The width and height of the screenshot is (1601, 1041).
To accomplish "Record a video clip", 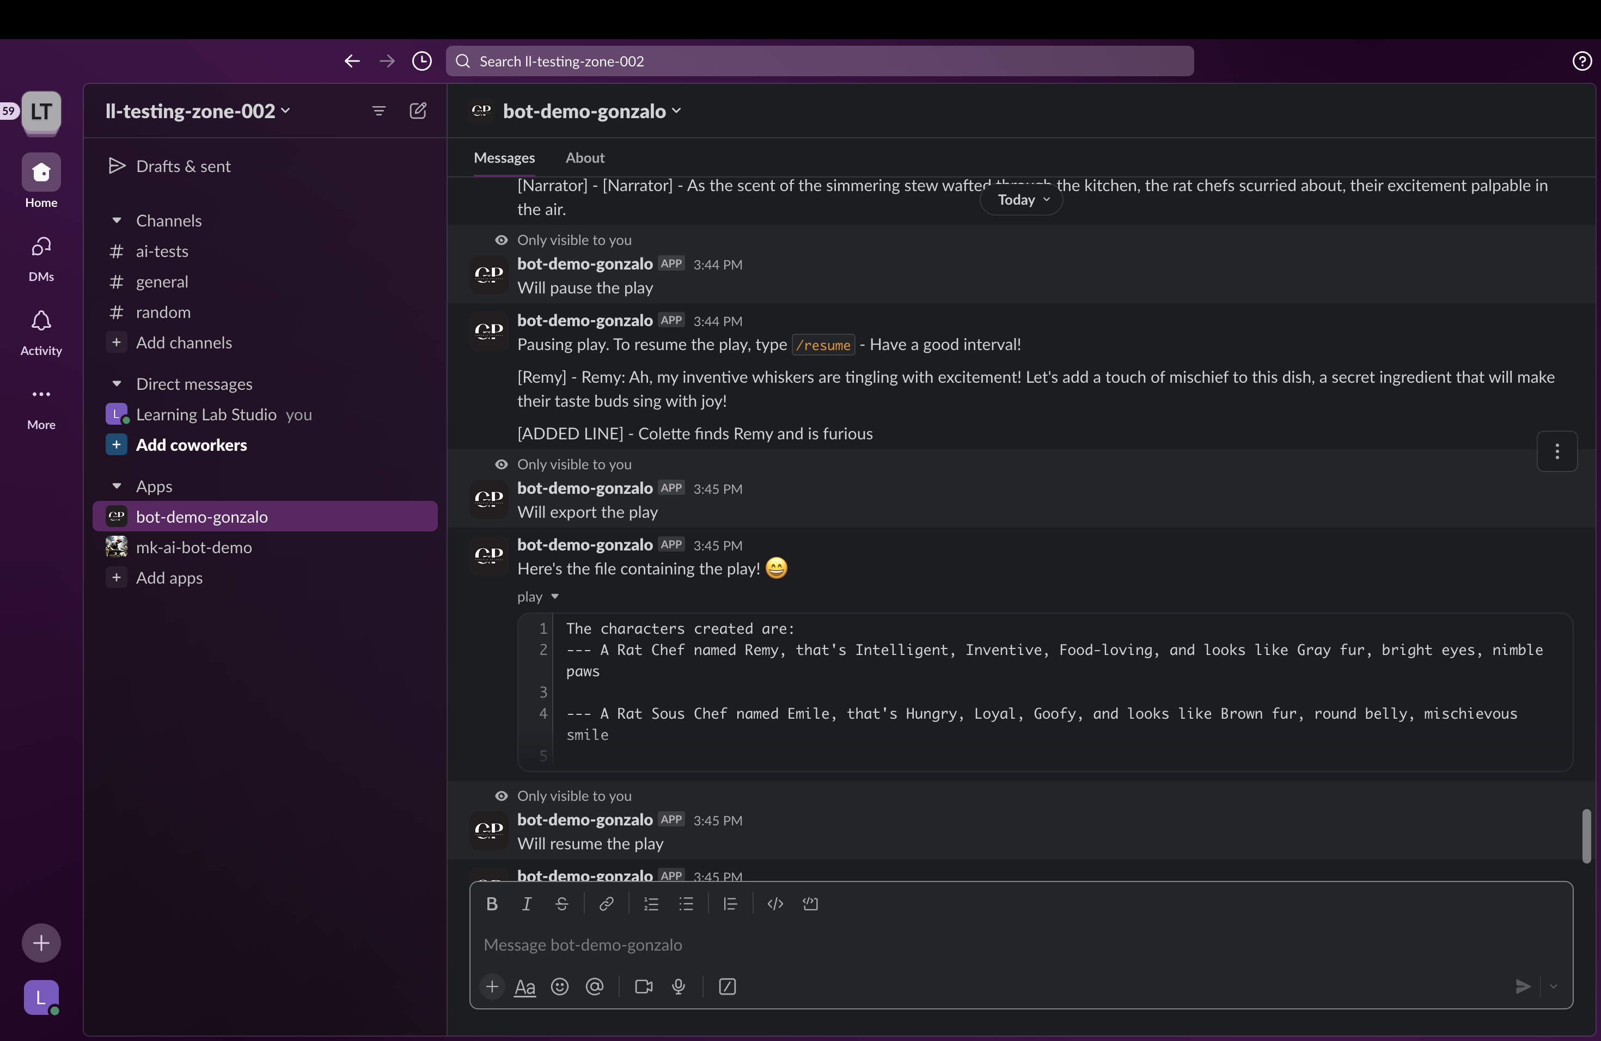I will [x=644, y=987].
